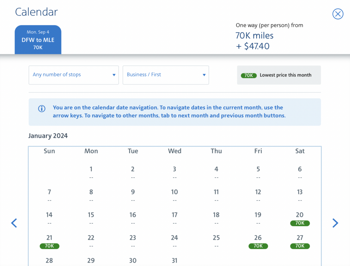Select January 31 on the calendar
This screenshot has height=266, width=350.
pos(174,260)
